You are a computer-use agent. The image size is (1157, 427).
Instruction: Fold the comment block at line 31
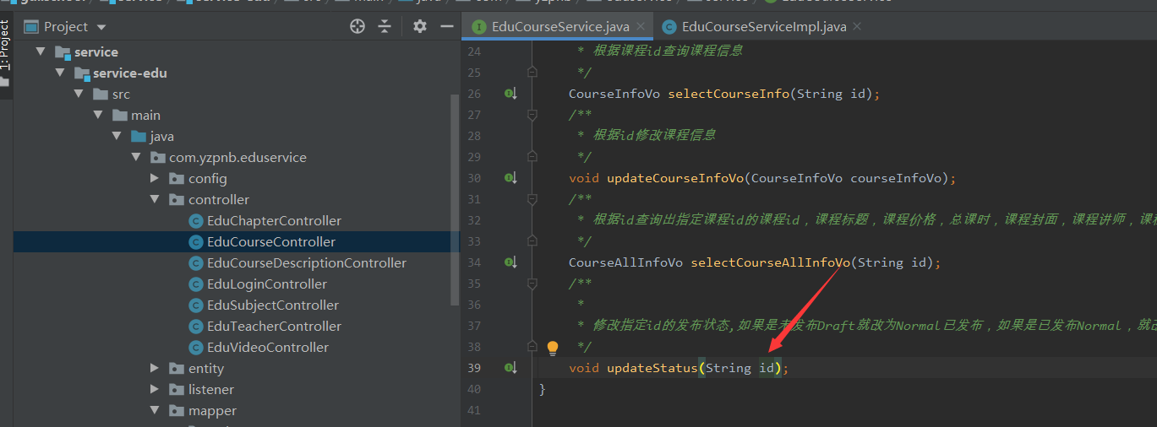[532, 199]
